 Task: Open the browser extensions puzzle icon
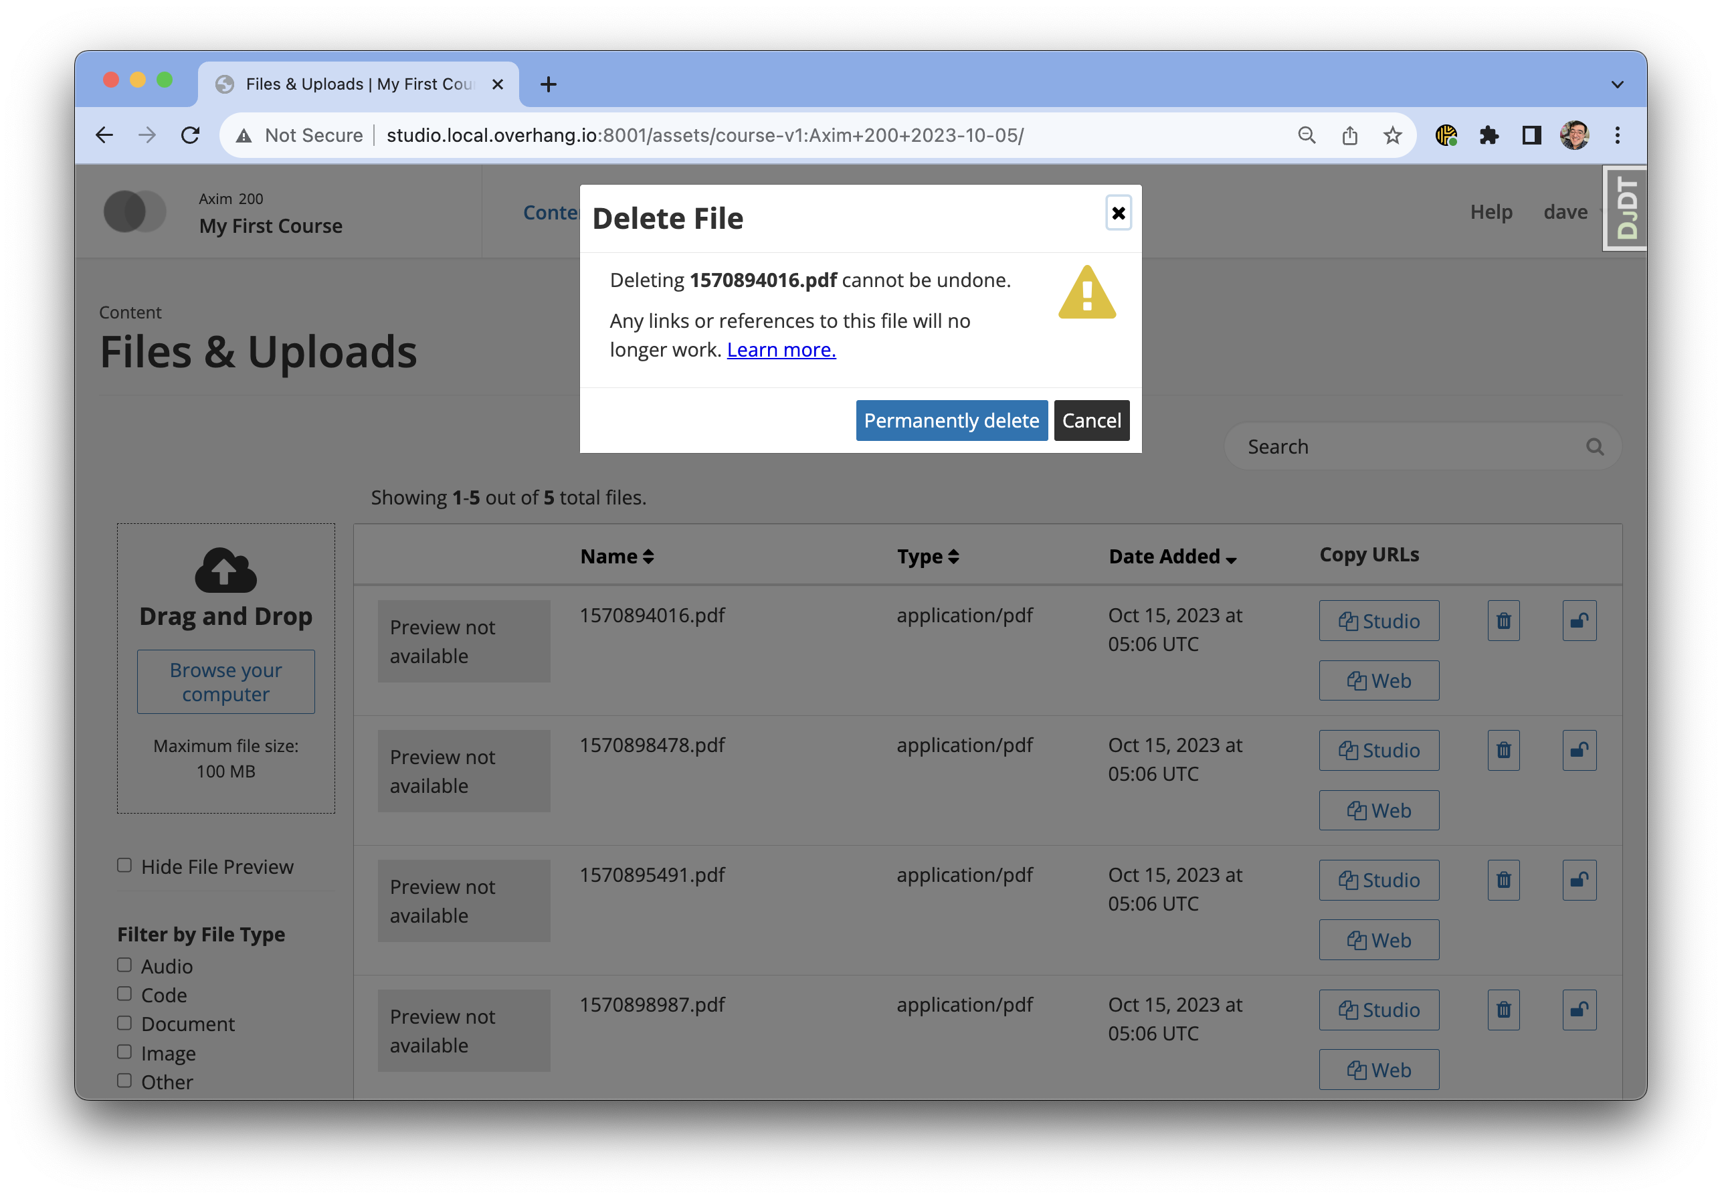tap(1489, 135)
